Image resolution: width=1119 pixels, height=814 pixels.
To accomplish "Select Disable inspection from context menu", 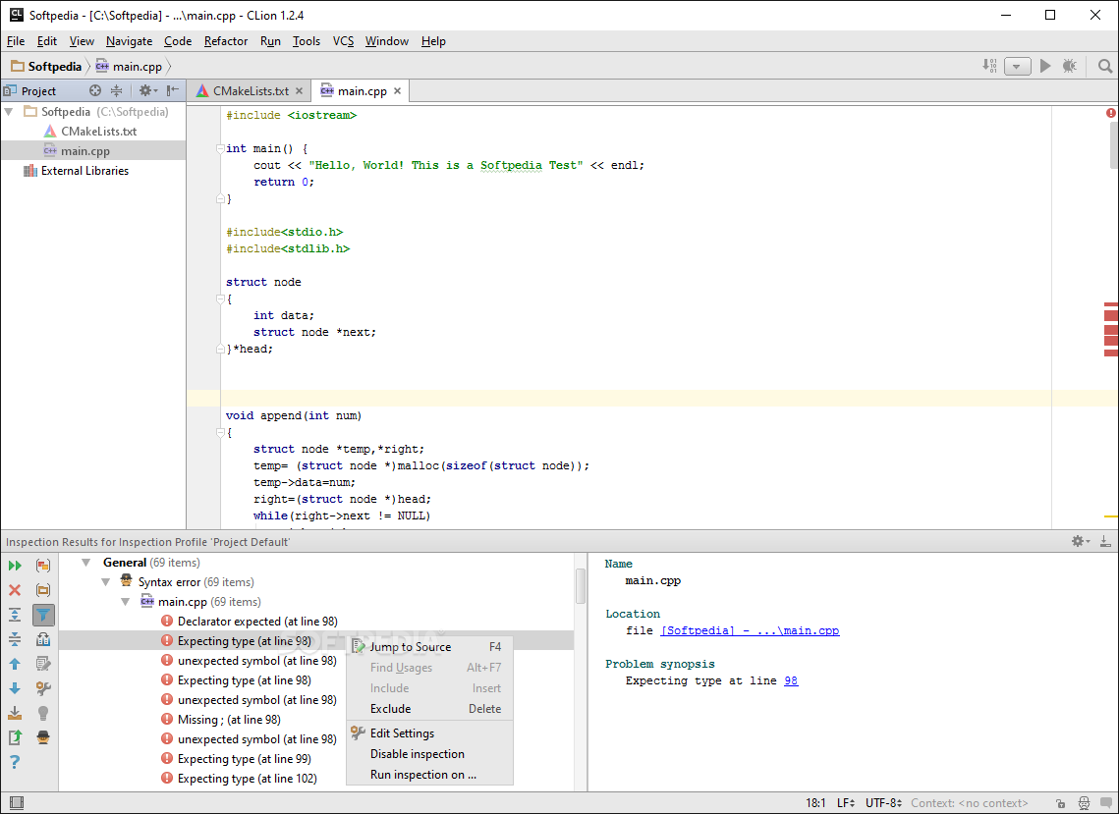I will pyautogui.click(x=429, y=754).
